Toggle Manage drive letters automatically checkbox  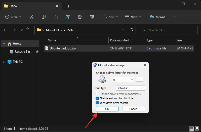(97, 94)
